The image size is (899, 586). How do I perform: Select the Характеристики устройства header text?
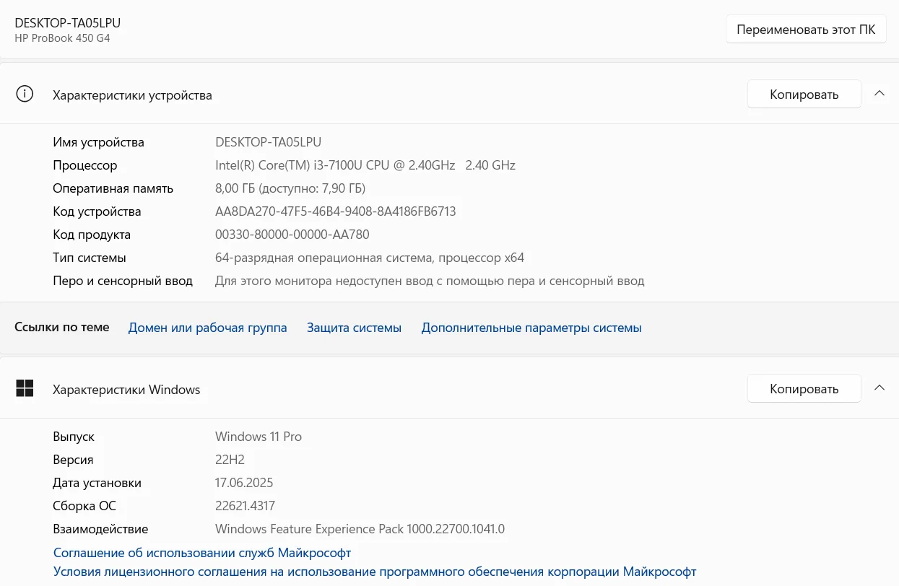(132, 95)
